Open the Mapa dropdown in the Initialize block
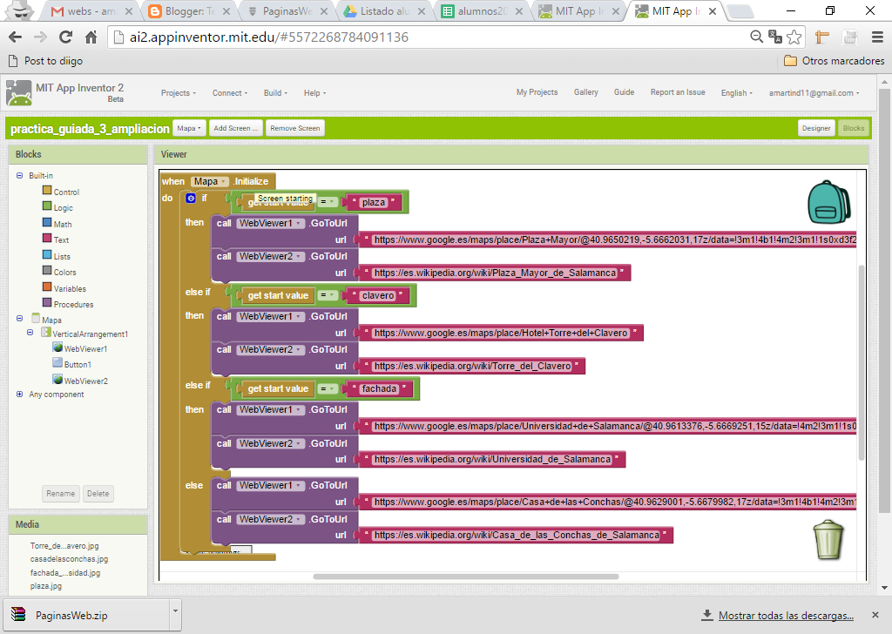 click(209, 181)
